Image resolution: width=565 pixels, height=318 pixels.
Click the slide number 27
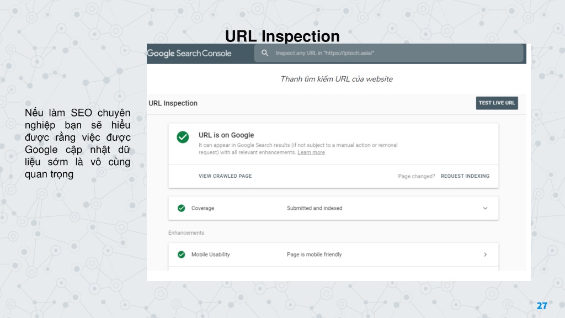542,306
